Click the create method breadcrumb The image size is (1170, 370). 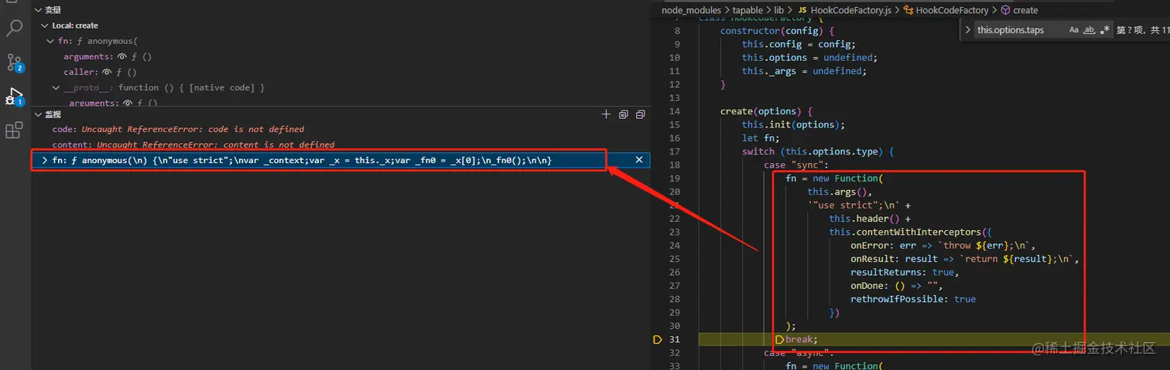point(1018,10)
